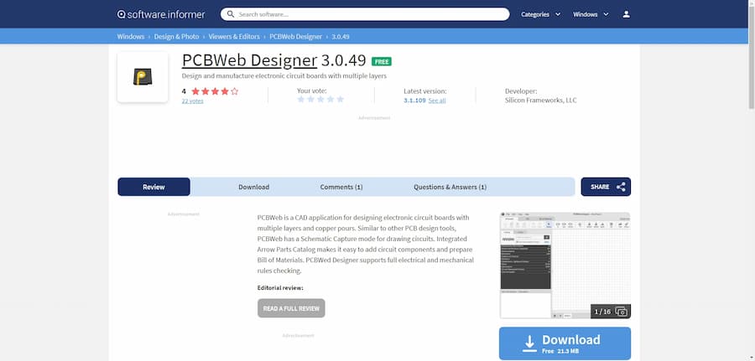755x361 pixels.
Task: Click the first red rating star
Action: 195,90
